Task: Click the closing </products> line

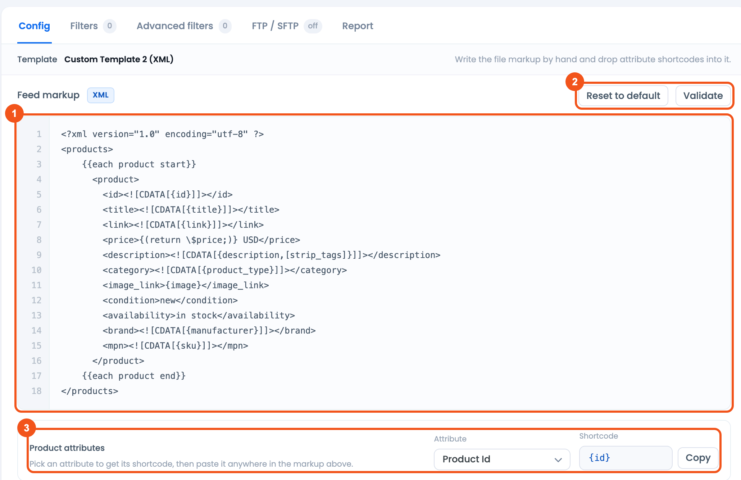Action: 90,391
